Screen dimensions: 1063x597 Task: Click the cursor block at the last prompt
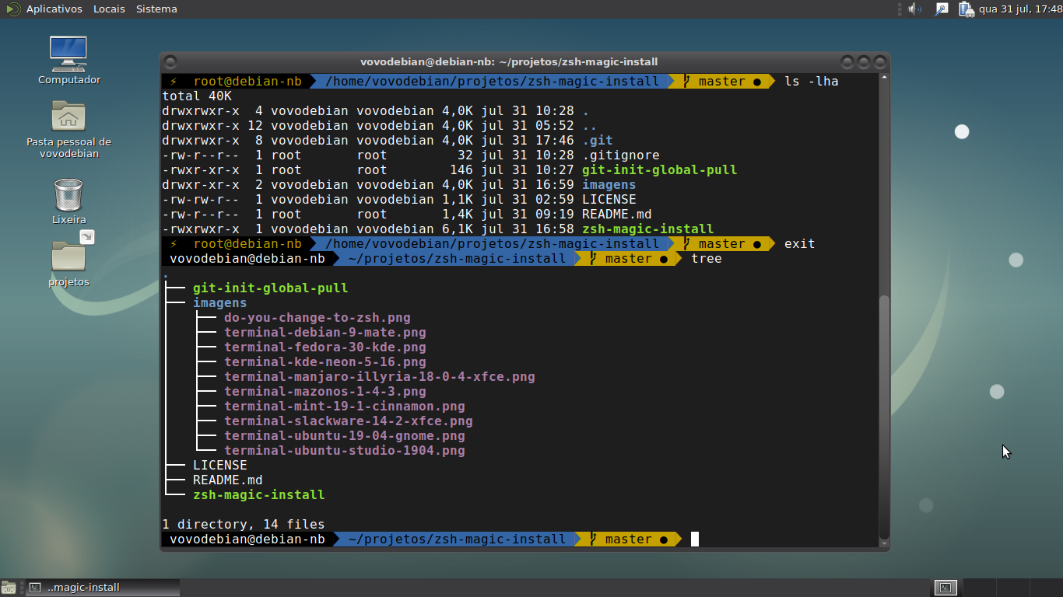(x=695, y=539)
